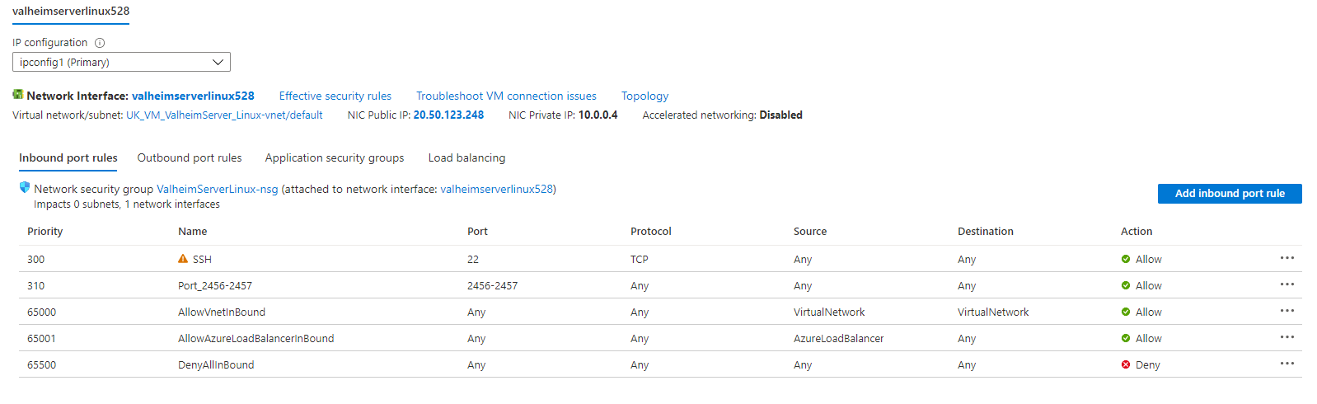Open the ellipsis menu for DenyAllInBound rule
This screenshot has height=404, width=1317.
click(x=1287, y=364)
